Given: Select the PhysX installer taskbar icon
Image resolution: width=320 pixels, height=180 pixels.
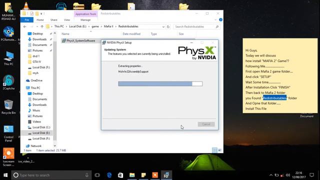Looking at the screenshot, I should (166, 175).
